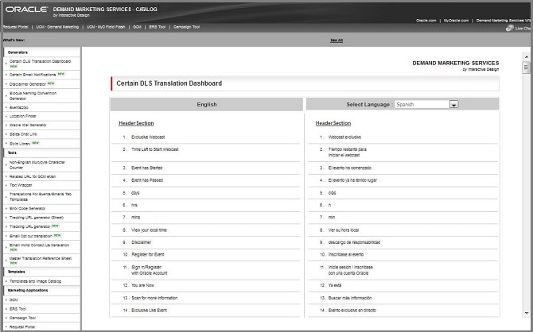Open Request Portal in the top navigation bar
This screenshot has width=533, height=332.
(x=15, y=27)
